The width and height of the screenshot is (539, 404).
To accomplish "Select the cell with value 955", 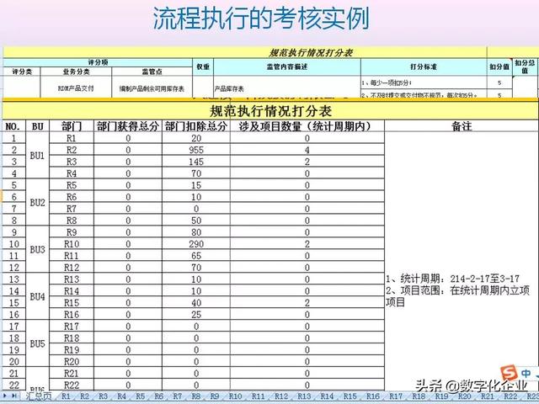I will tap(196, 150).
